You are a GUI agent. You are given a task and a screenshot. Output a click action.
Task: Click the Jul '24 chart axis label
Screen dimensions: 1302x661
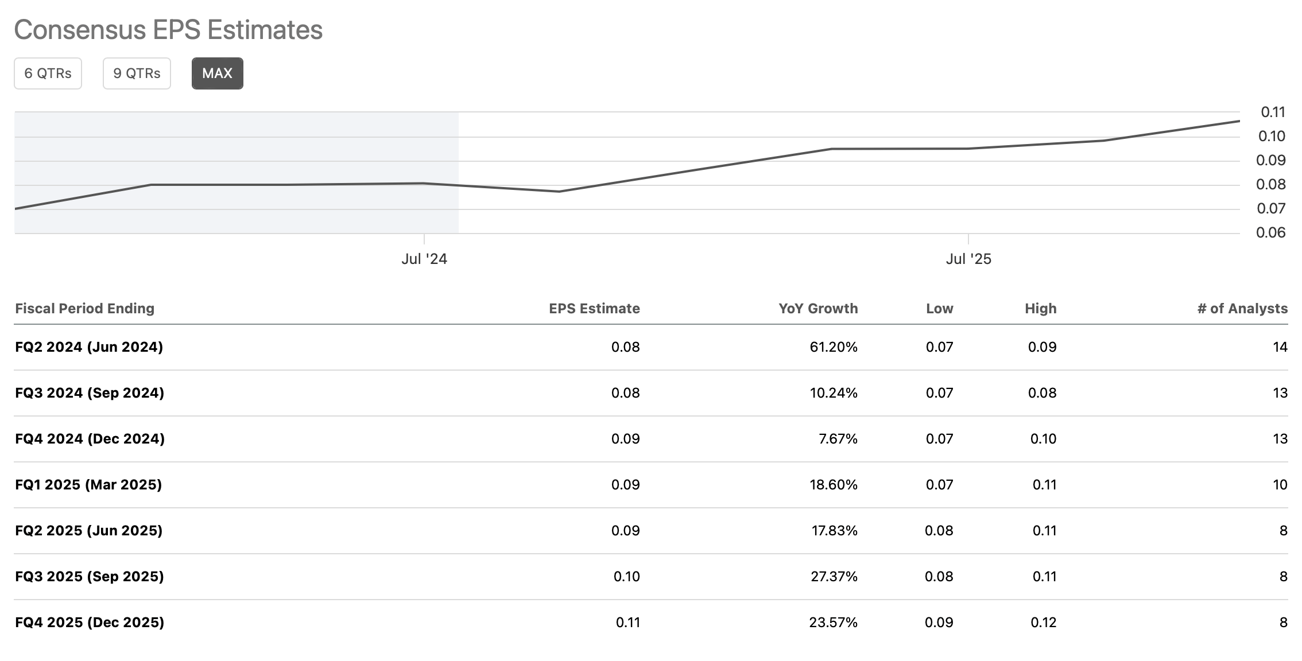[424, 259]
